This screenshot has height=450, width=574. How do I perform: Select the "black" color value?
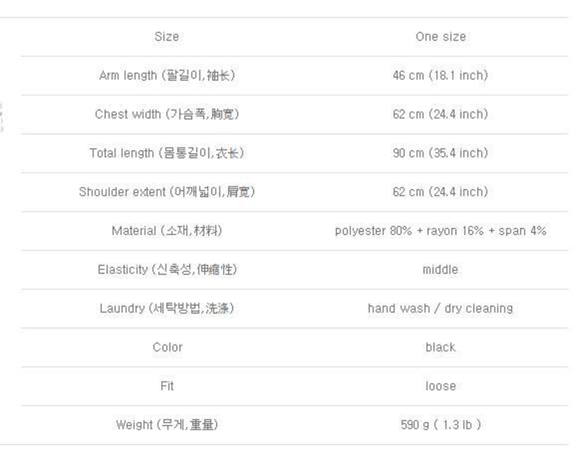point(440,347)
